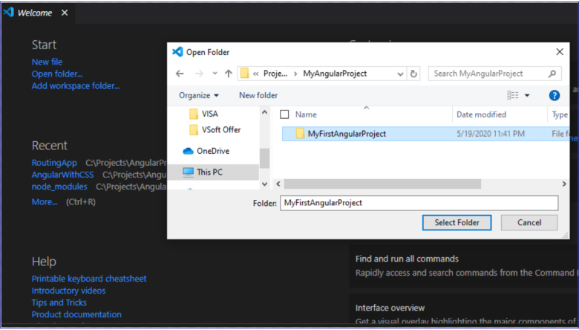
Task: Click the blue Help question mark icon
Action: coord(554,95)
